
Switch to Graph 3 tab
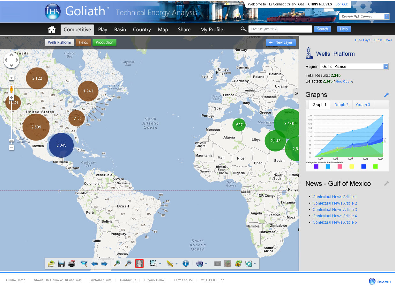[x=363, y=105]
